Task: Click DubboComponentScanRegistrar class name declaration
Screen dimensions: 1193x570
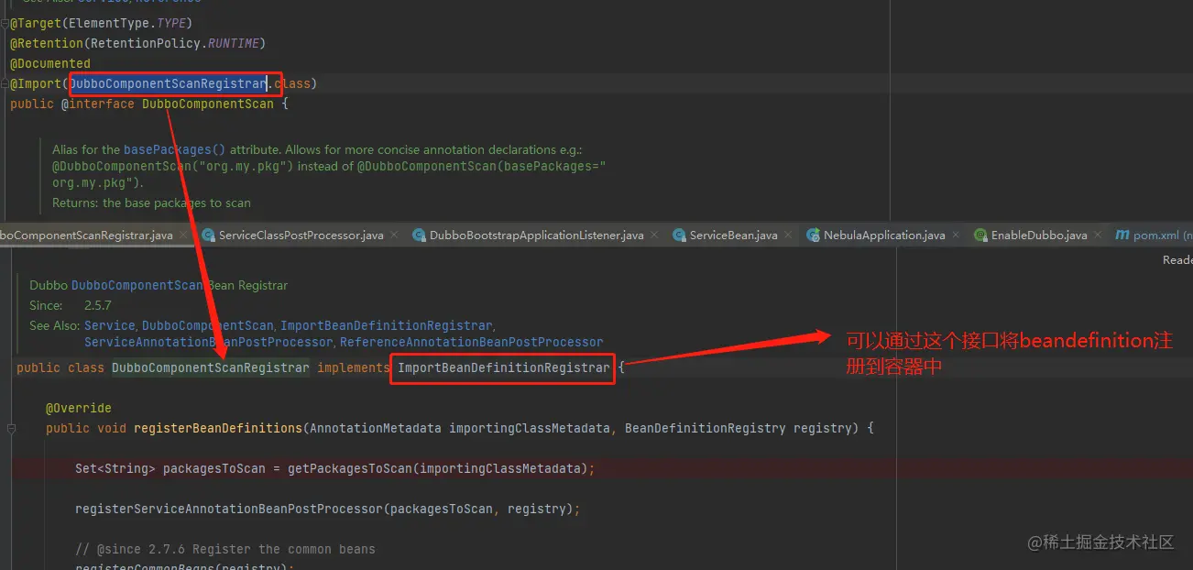Action: click(x=211, y=367)
